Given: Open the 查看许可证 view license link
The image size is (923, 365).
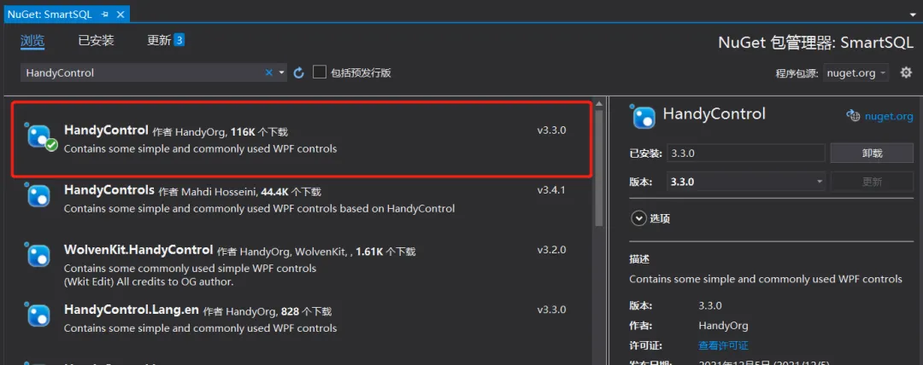Looking at the screenshot, I should click(724, 345).
